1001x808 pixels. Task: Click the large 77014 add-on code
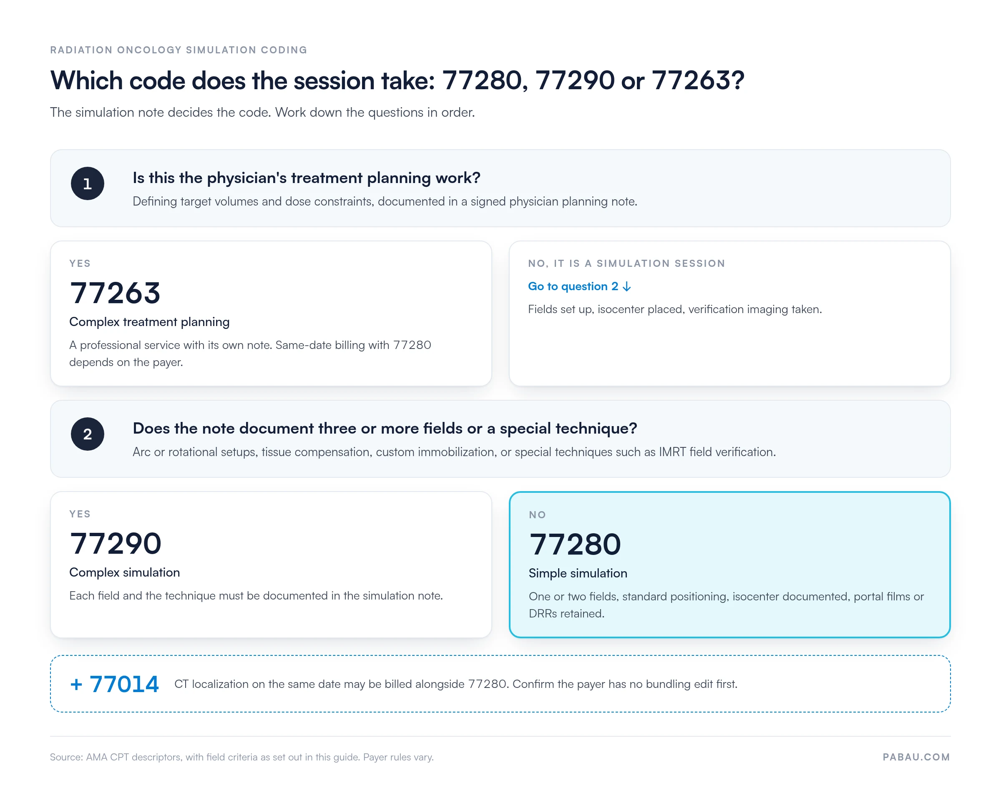[x=124, y=684]
